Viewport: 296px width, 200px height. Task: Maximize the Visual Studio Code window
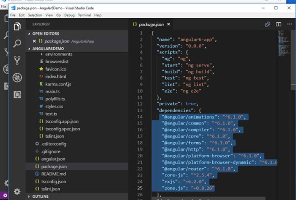click(276, 8)
